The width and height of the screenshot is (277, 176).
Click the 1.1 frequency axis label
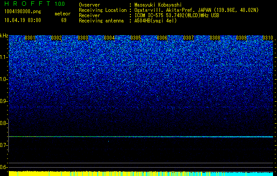4,57
